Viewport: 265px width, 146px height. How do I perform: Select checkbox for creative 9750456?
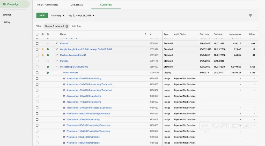(x=37, y=84)
